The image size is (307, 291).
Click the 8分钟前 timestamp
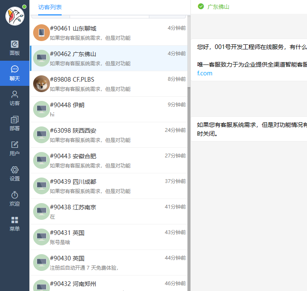177,79
